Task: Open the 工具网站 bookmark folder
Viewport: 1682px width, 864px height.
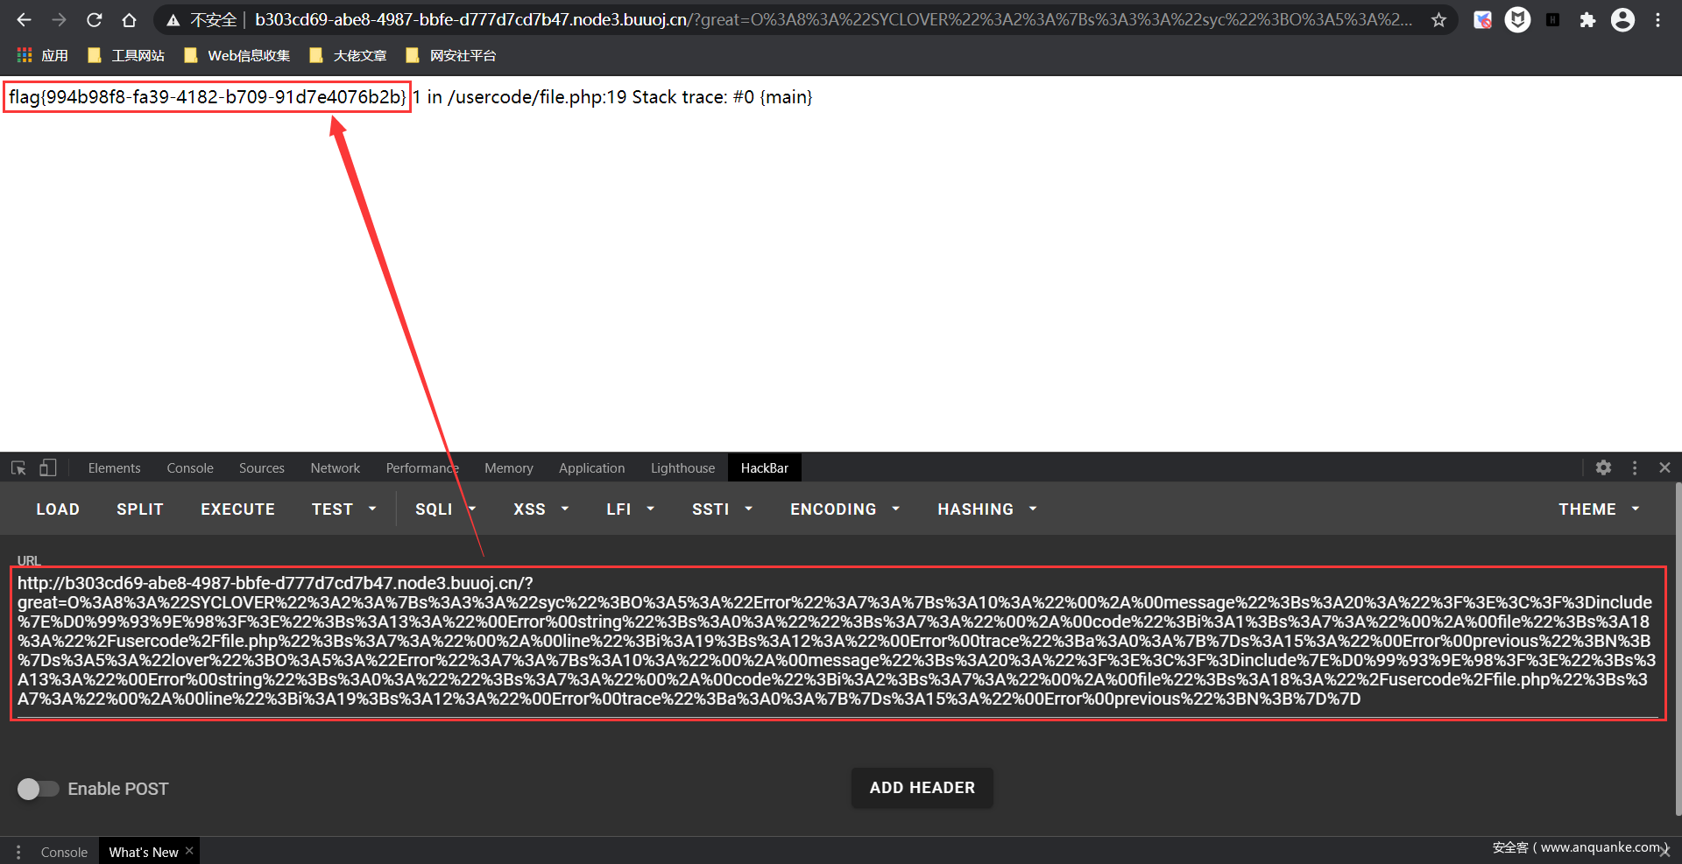Action: click(x=127, y=56)
